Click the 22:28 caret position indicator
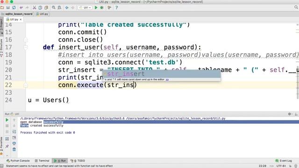This screenshot has width=299, height=168. coord(263,166)
